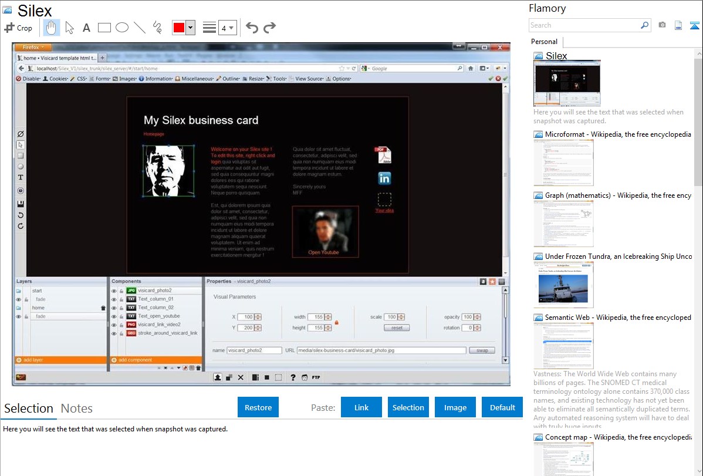Open the line width 4 dropdown

[x=227, y=28]
